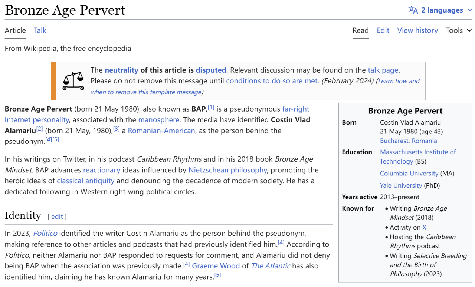Click the 'Identity' section heading
Image resolution: width=475 pixels, height=287 pixels.
tap(23, 215)
